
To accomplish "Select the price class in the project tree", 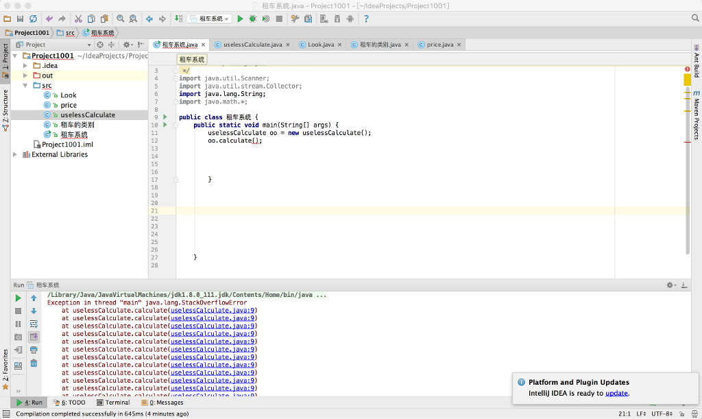I will (x=69, y=105).
